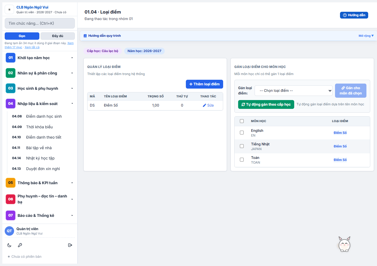
Task: Click Sửa for the Điểm Số row
Action: coord(208,105)
